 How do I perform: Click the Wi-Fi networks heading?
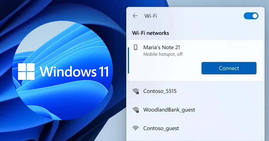150,33
